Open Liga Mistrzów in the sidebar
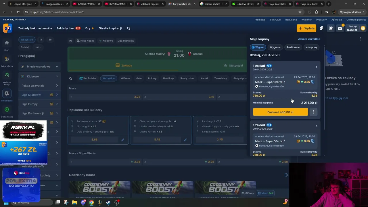The height and width of the screenshot is (207, 368). pyautogui.click(x=40, y=95)
